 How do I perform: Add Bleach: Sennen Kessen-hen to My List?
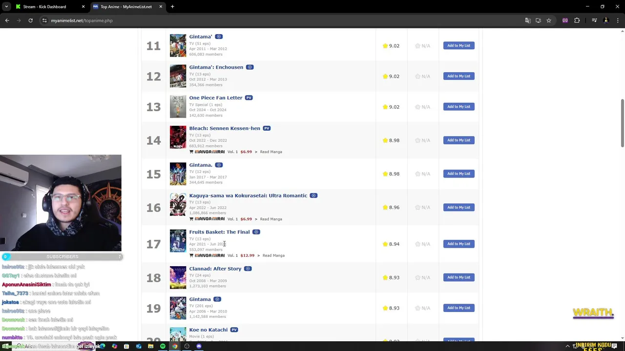tap(459, 140)
